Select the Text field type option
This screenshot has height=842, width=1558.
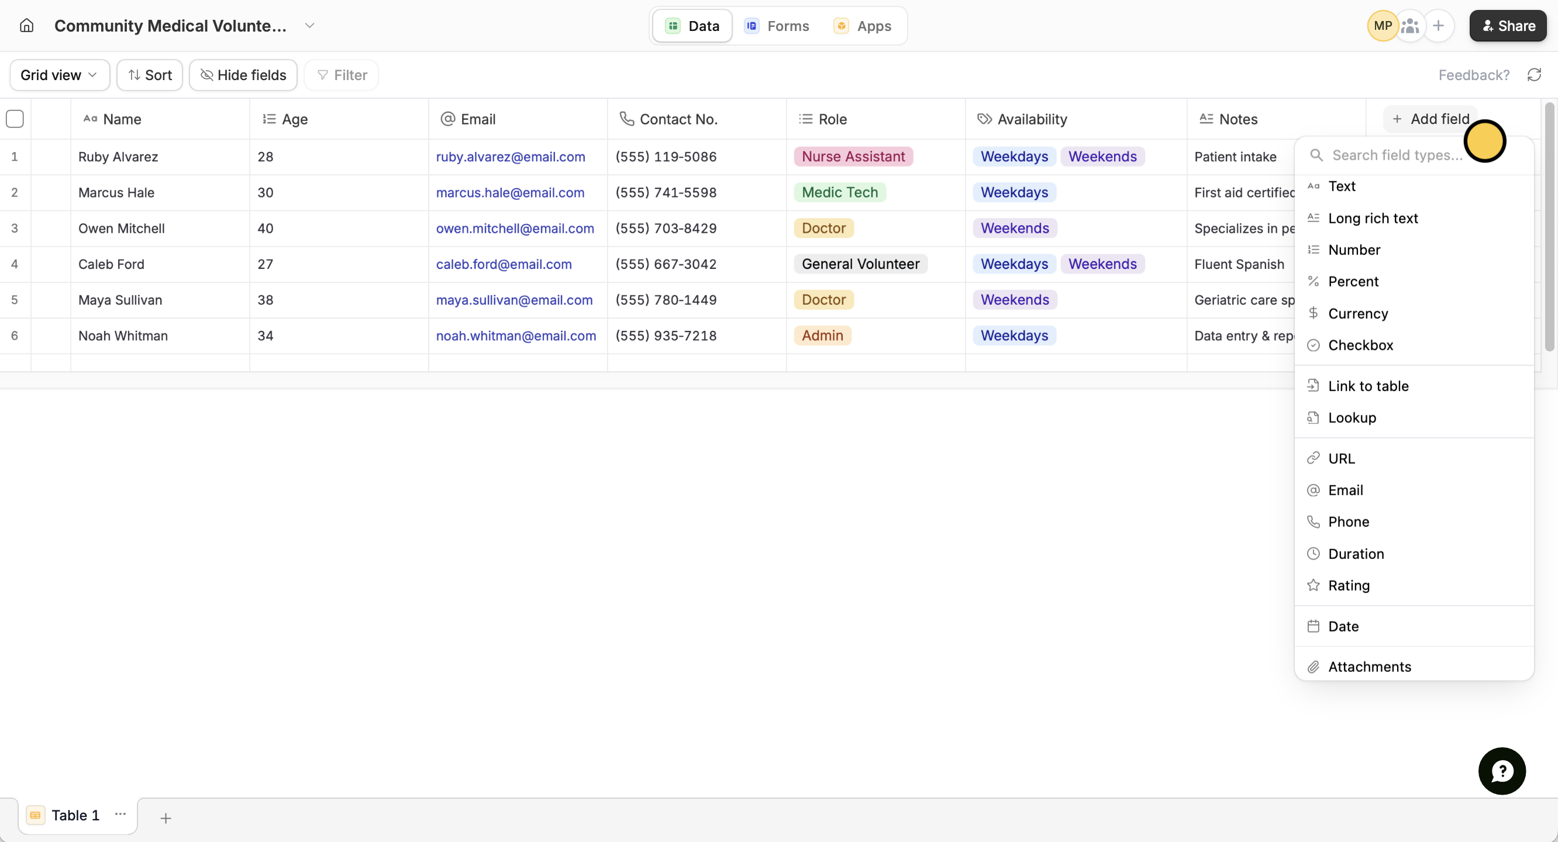pyautogui.click(x=1344, y=187)
